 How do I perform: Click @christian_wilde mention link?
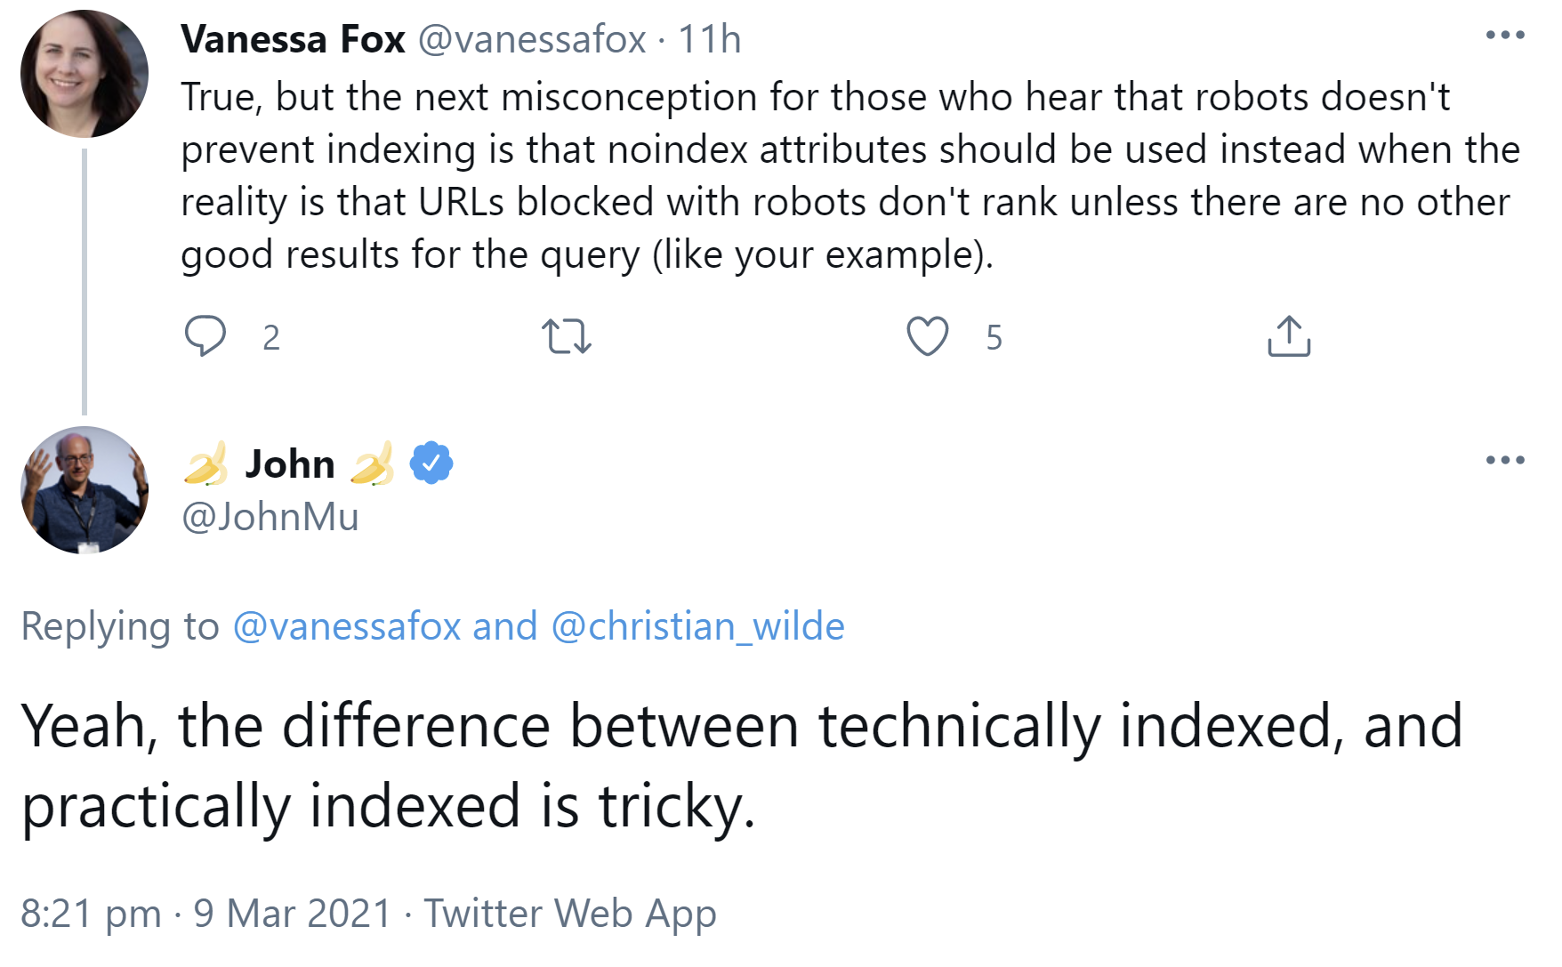click(698, 626)
